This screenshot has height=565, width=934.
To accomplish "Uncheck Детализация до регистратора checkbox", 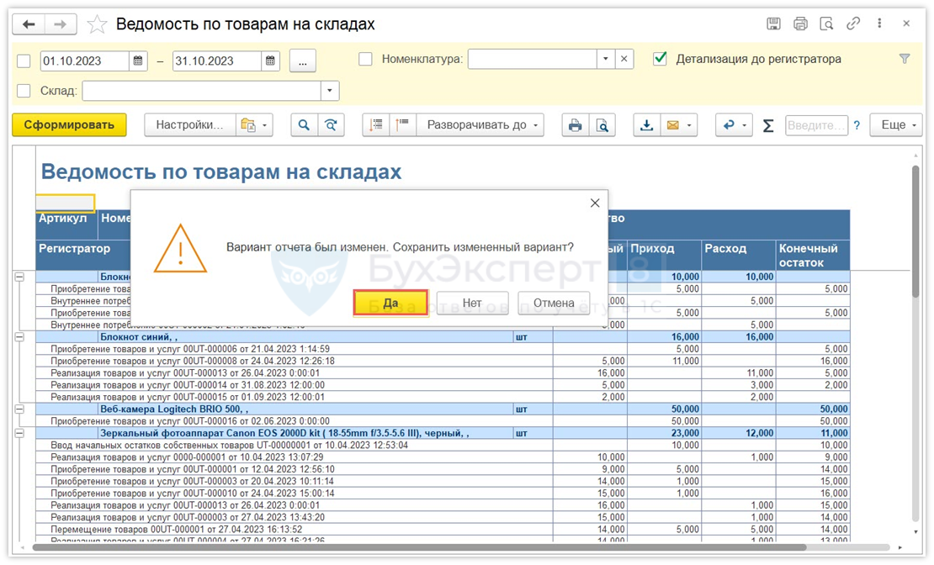I will point(661,59).
